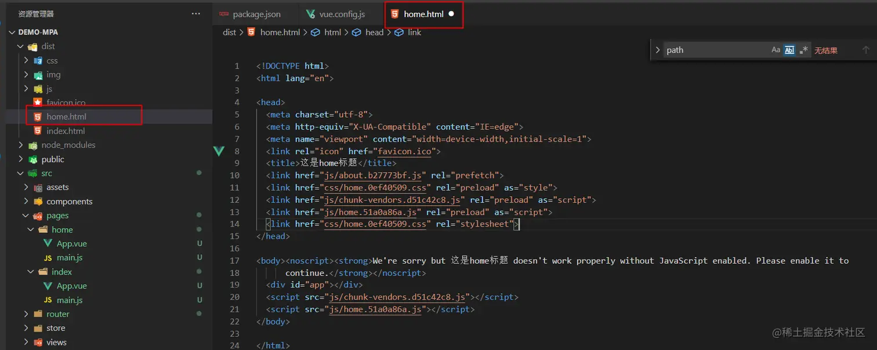Click the assets folder icon
This screenshot has height=350, width=877.
point(38,187)
